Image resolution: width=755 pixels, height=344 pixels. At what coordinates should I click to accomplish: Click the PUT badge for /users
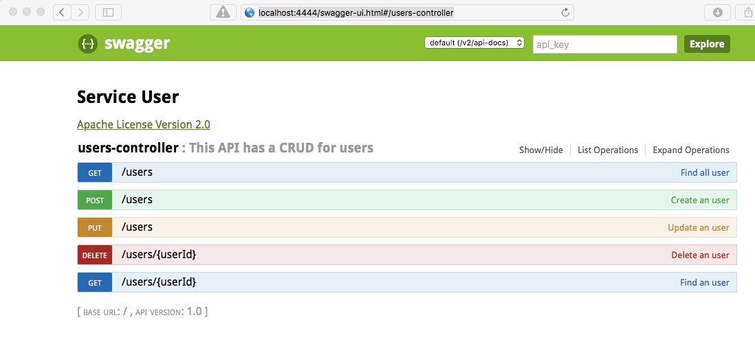point(95,227)
